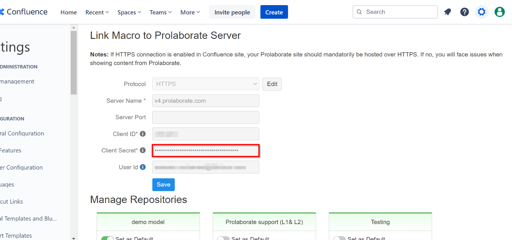The width and height of the screenshot is (512, 240).
Task: Click the Confluence logo
Action: [x=24, y=12]
